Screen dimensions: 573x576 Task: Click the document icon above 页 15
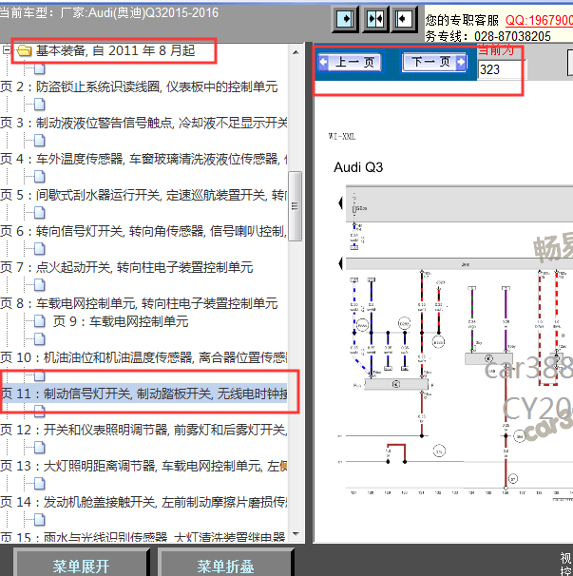(x=40, y=519)
